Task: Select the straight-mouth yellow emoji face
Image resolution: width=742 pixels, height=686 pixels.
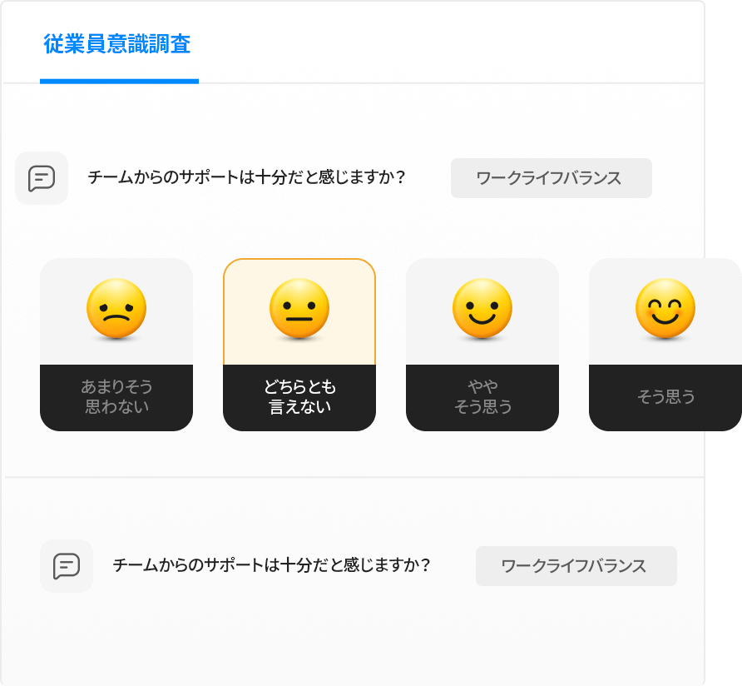Action: (x=299, y=310)
